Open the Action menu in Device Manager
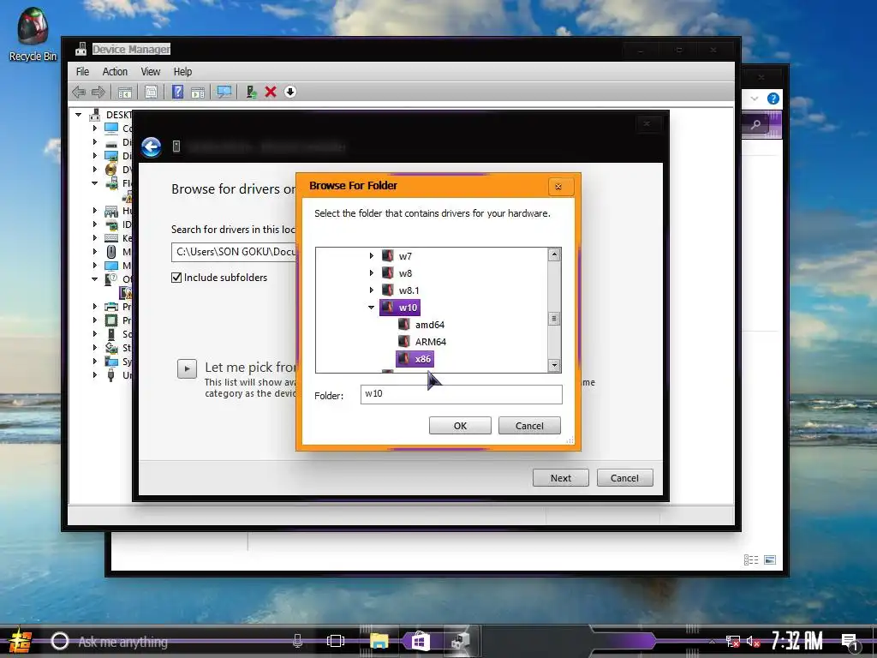Viewport: 877px width, 658px height. point(115,72)
